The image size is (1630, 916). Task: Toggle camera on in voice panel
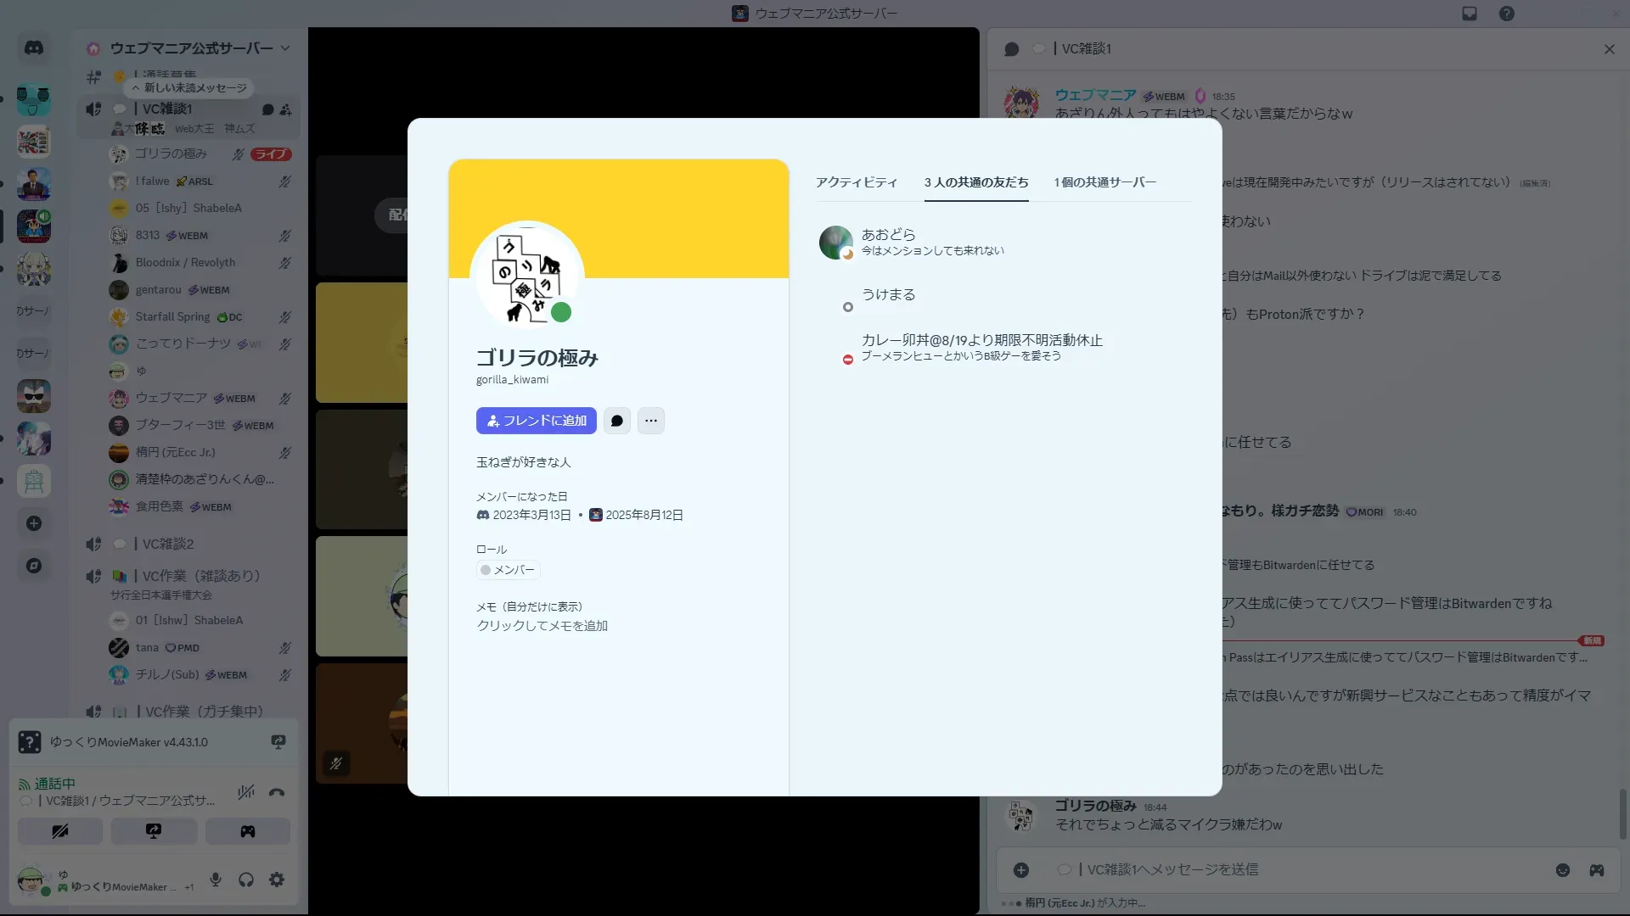coord(60,831)
